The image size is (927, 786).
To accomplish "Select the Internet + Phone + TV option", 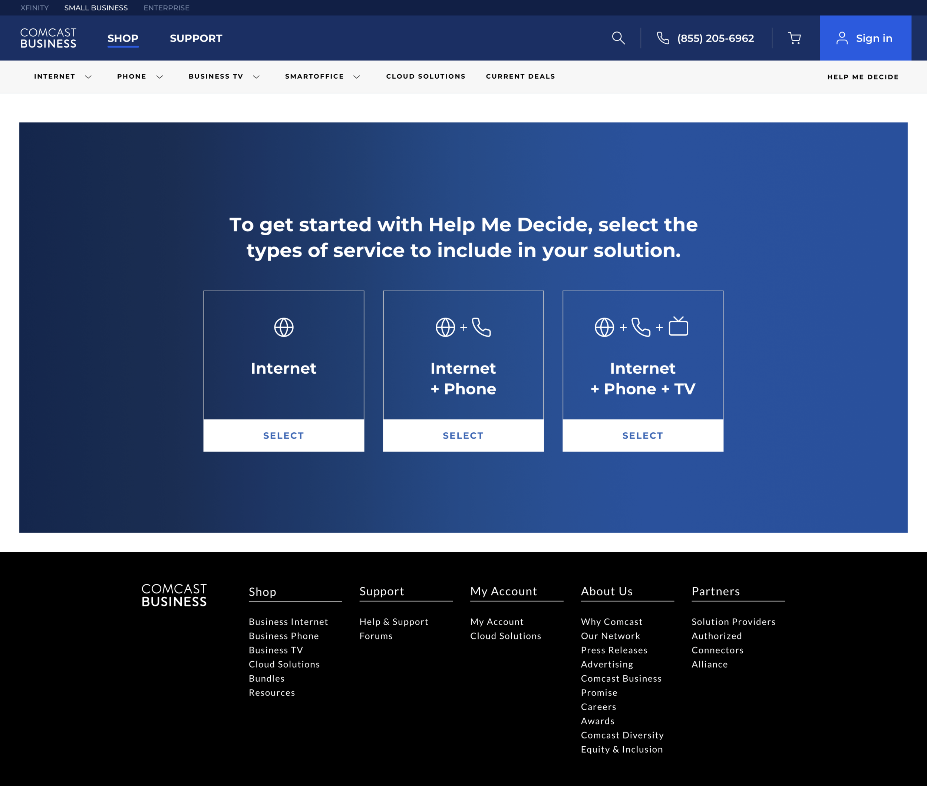I will coord(643,435).
